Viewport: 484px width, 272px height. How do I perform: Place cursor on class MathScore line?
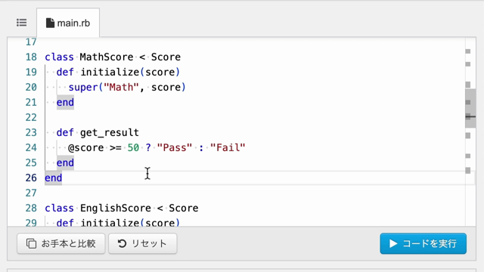tap(113, 57)
